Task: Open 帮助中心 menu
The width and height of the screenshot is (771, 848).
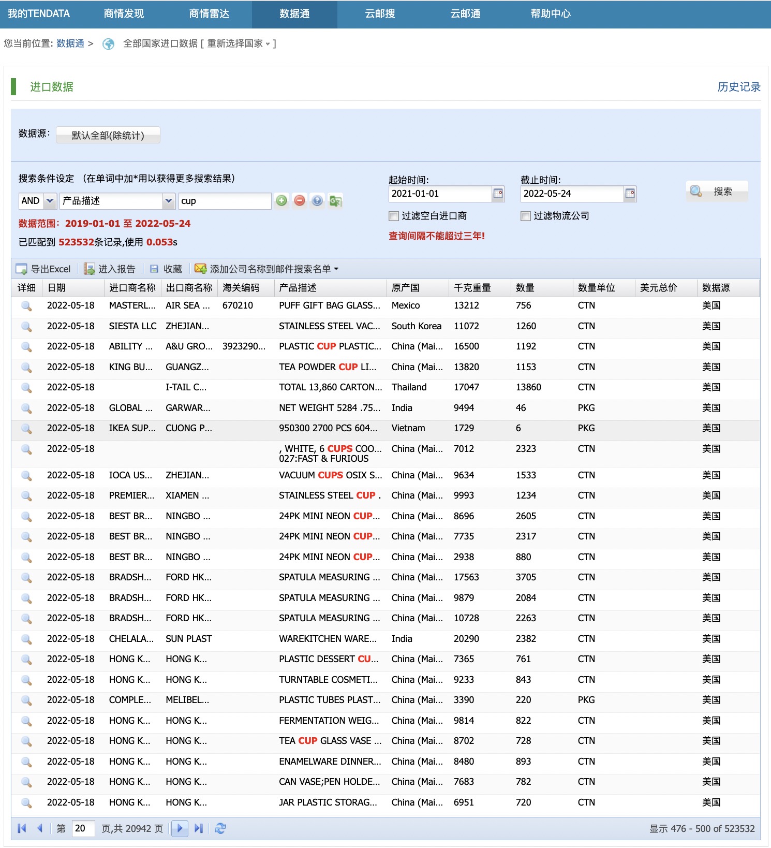Action: coord(551,14)
